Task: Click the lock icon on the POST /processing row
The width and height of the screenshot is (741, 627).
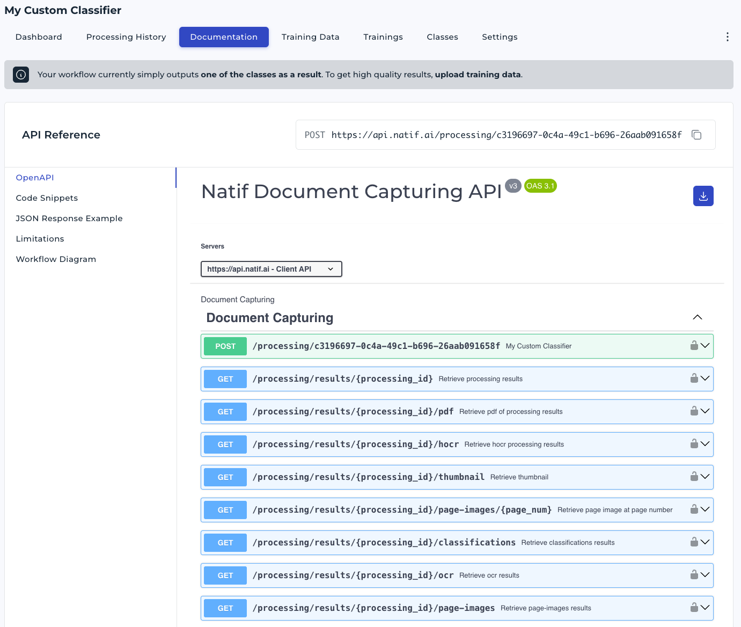Action: pos(694,346)
